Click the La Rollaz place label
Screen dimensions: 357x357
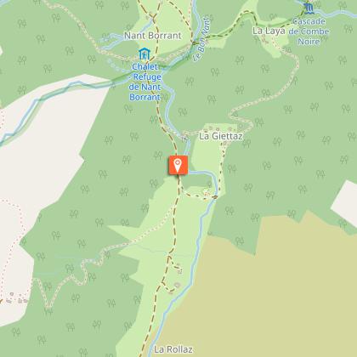(173, 349)
